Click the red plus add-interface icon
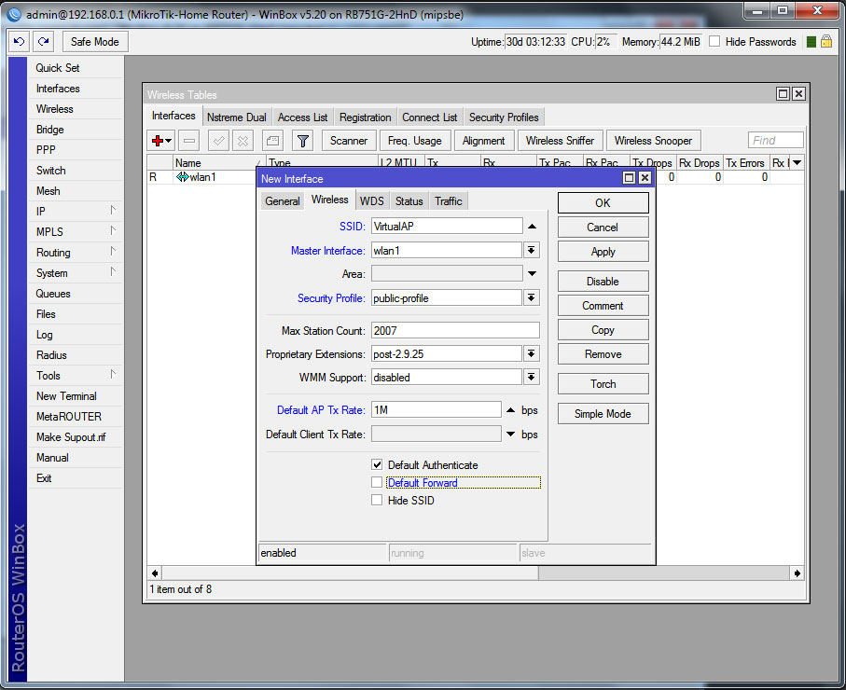 158,141
